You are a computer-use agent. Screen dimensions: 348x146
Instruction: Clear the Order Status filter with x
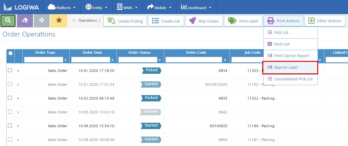(160, 60)
